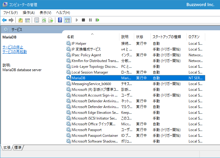
Task: Click the 自動 startup cell of MariaDB
Action: (x=156, y=78)
